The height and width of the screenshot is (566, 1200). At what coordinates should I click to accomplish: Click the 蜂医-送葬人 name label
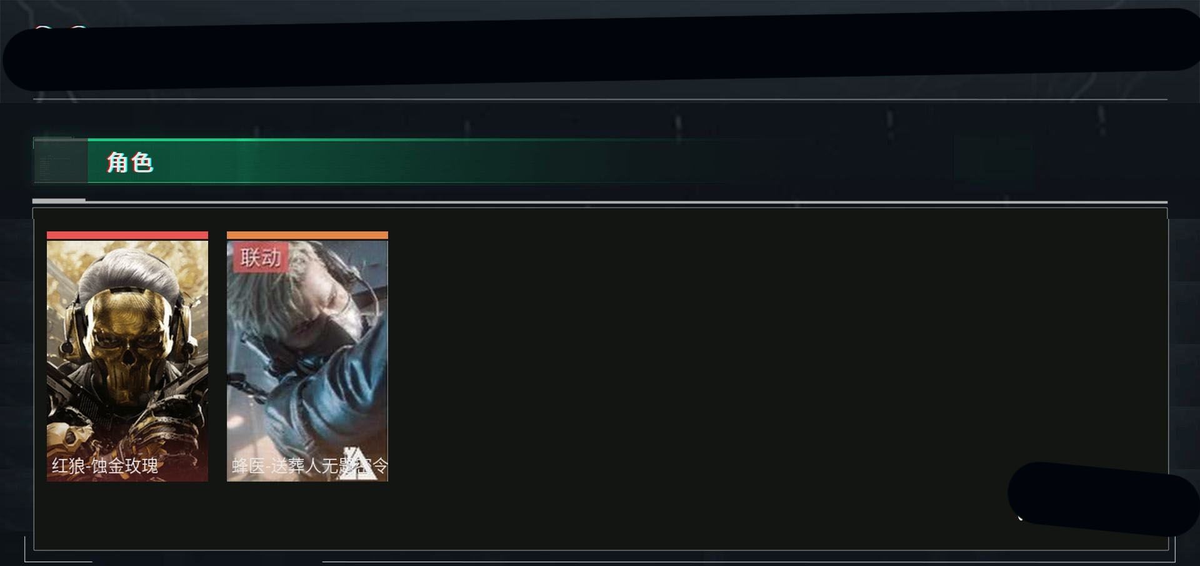(x=310, y=465)
